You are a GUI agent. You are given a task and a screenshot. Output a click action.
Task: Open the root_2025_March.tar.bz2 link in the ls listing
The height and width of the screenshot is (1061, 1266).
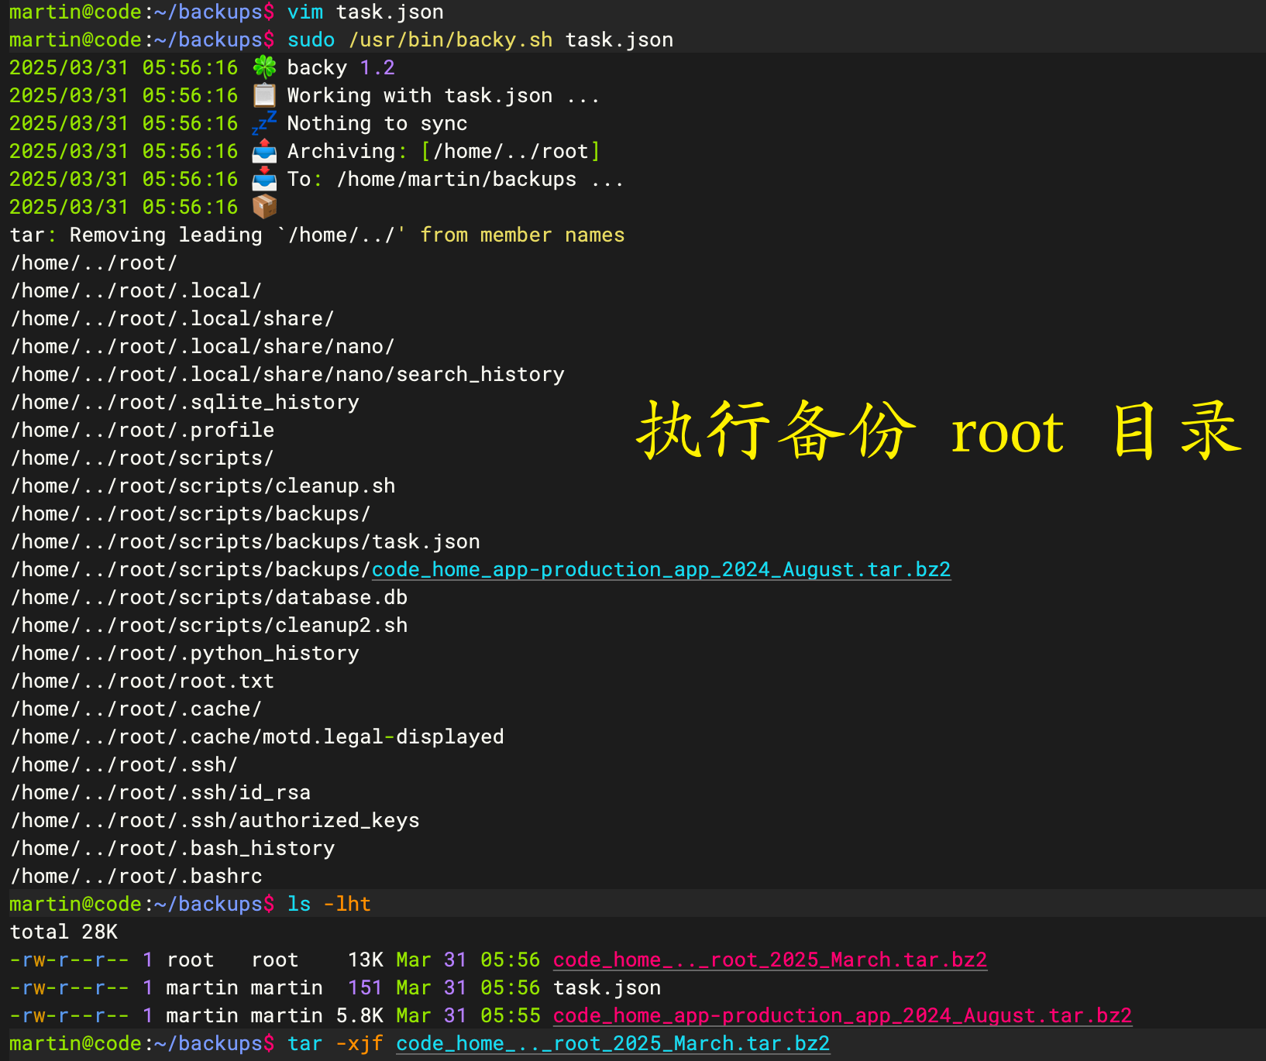coord(769,960)
